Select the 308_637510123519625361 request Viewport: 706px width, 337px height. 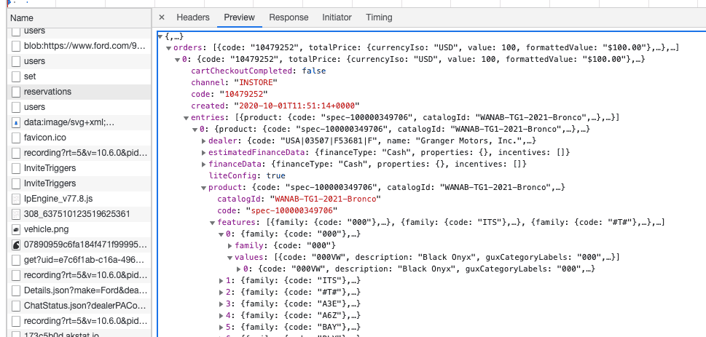[79, 214]
